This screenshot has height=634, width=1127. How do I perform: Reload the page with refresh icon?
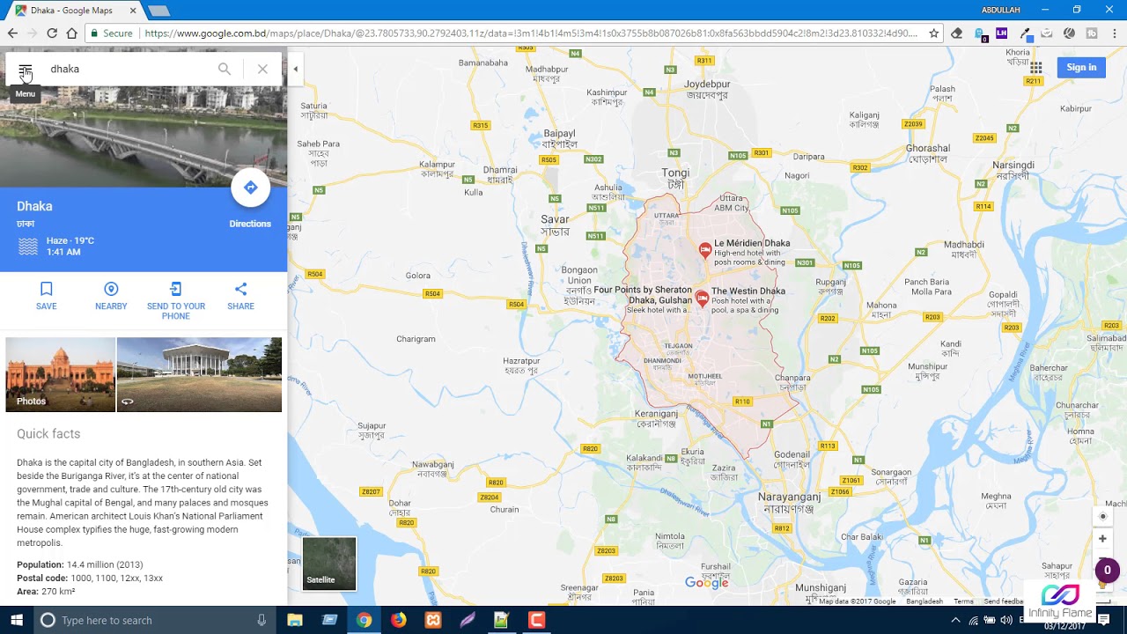tap(52, 33)
